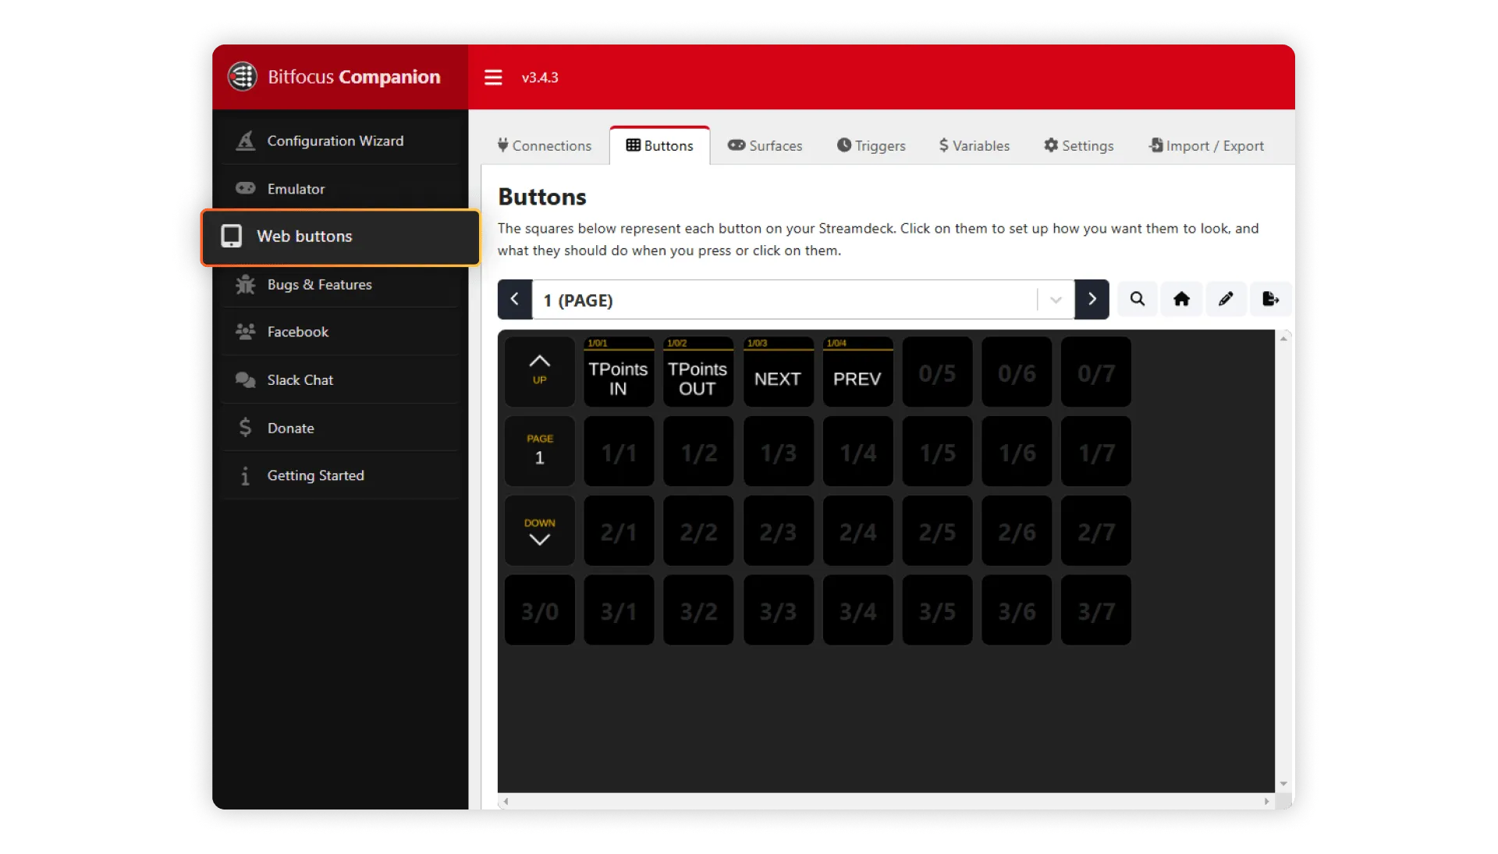The image size is (1498, 854).
Task: Open the Configuration Wizard sidebar item
Action: (x=340, y=141)
